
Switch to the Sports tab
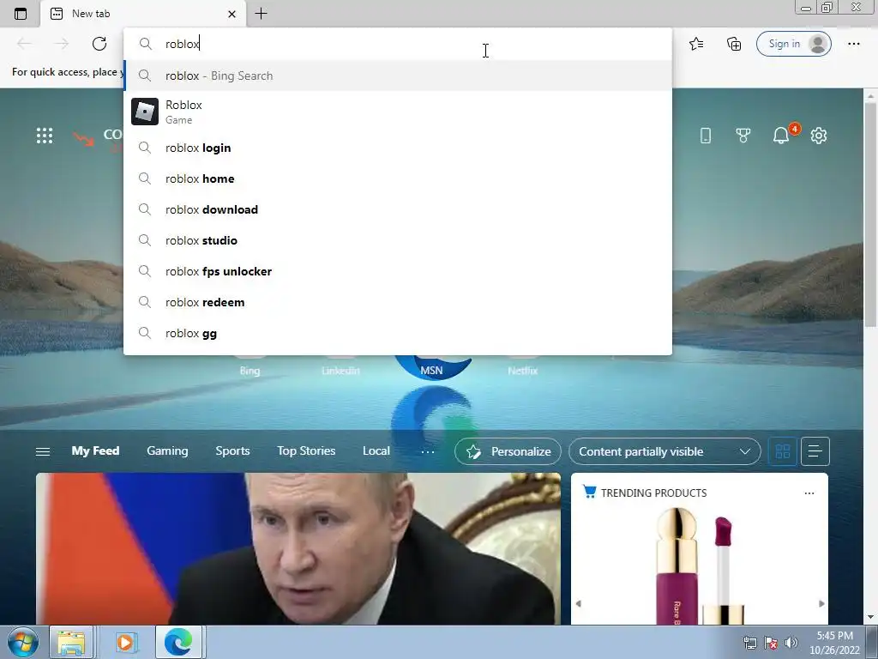coord(232,451)
